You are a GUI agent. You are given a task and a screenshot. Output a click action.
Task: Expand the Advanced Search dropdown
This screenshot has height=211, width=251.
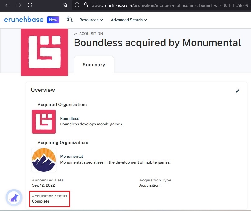pos(129,20)
